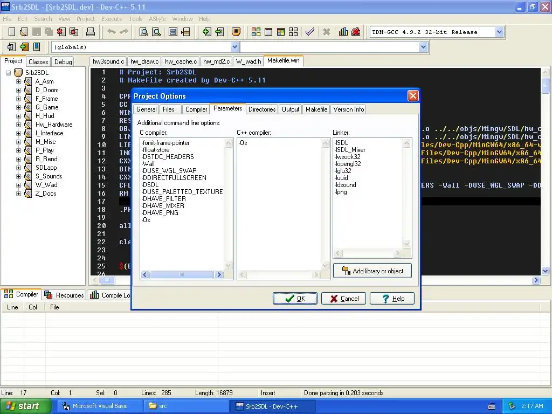Click the Run program window icon

point(268,32)
